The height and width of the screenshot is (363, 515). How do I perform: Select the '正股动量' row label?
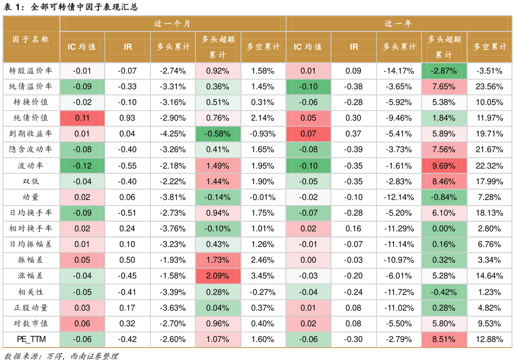pyautogui.click(x=31, y=308)
